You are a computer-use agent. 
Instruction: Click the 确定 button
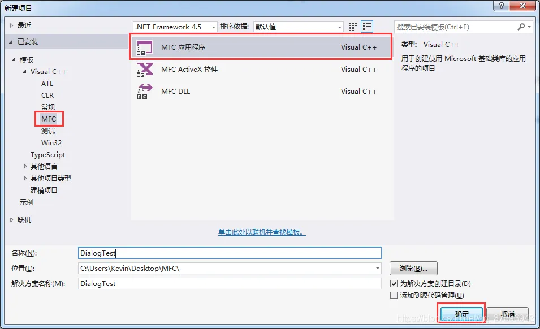461,314
